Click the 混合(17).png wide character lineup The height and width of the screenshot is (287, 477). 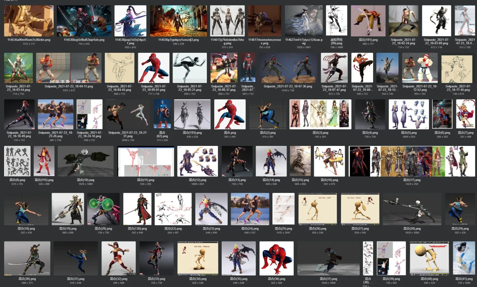[411, 161]
